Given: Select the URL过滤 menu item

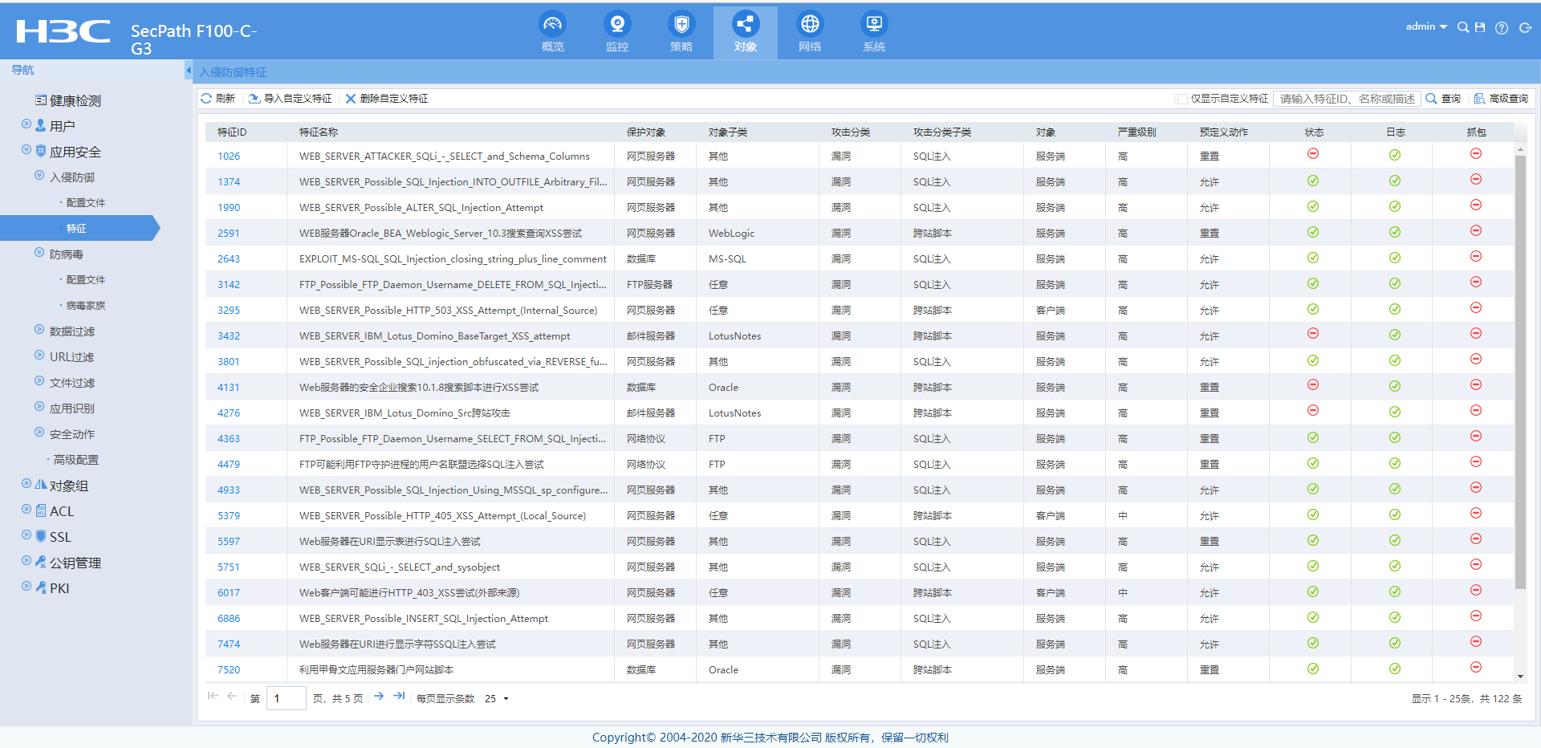Looking at the screenshot, I should pyautogui.click(x=71, y=357).
